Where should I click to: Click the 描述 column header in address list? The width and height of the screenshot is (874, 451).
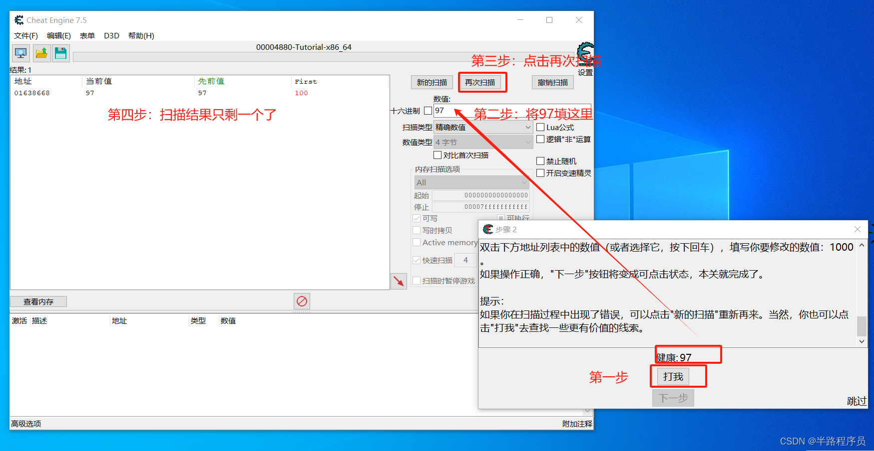(x=70, y=321)
